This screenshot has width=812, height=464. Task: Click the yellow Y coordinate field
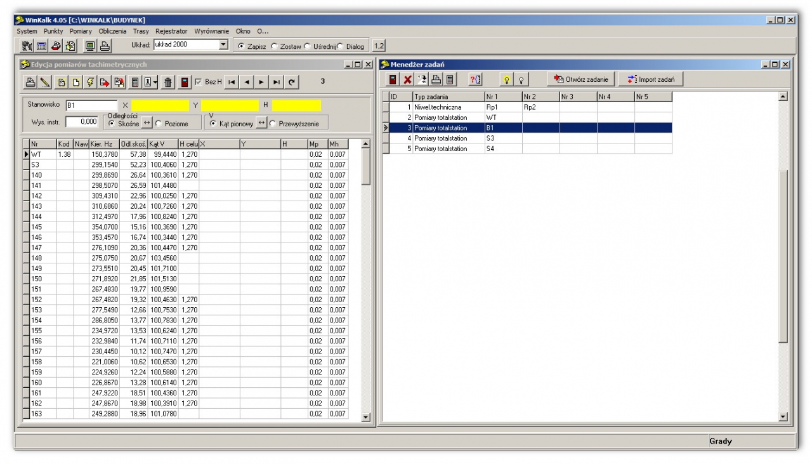point(230,105)
